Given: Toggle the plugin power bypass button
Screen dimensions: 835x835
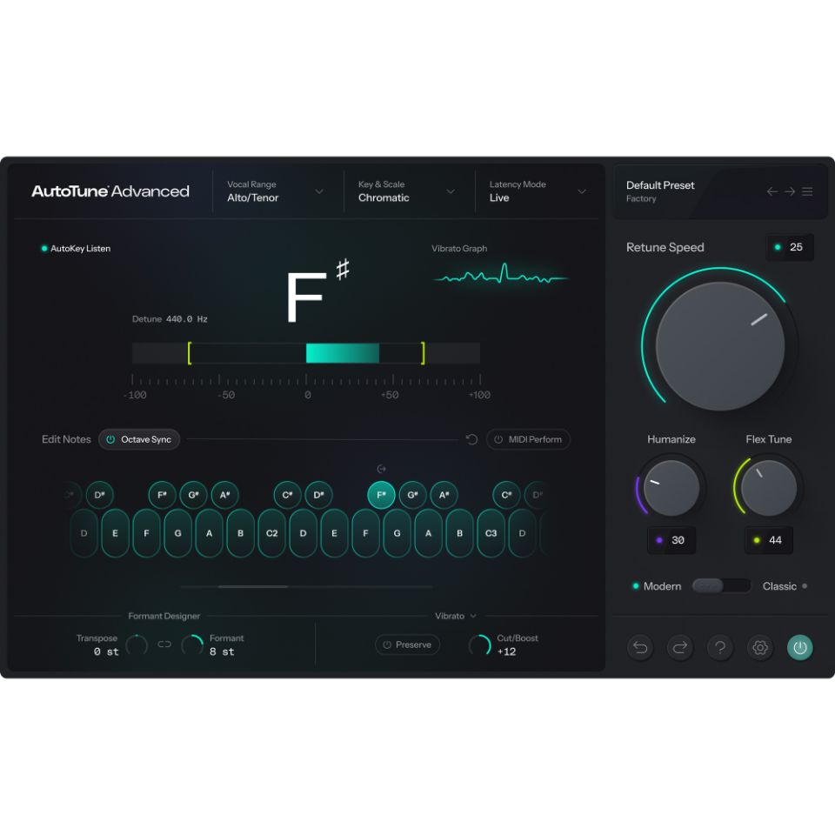Looking at the screenshot, I should [x=800, y=647].
